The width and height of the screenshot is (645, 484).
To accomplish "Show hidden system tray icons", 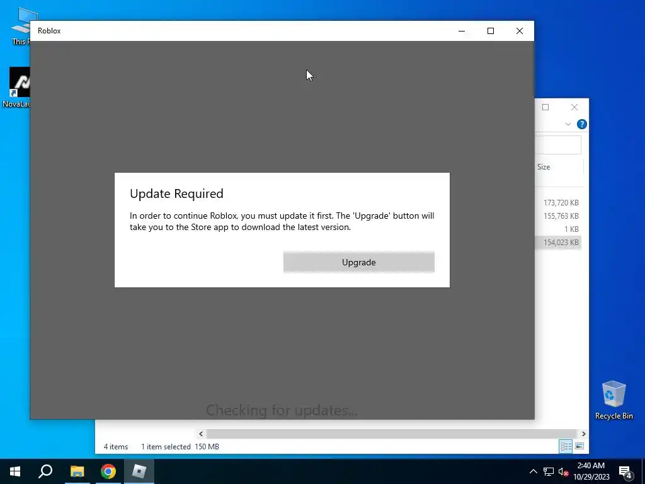I will [533, 471].
